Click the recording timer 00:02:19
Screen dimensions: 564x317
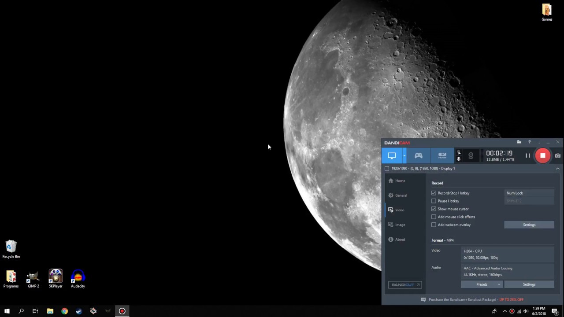(499, 153)
